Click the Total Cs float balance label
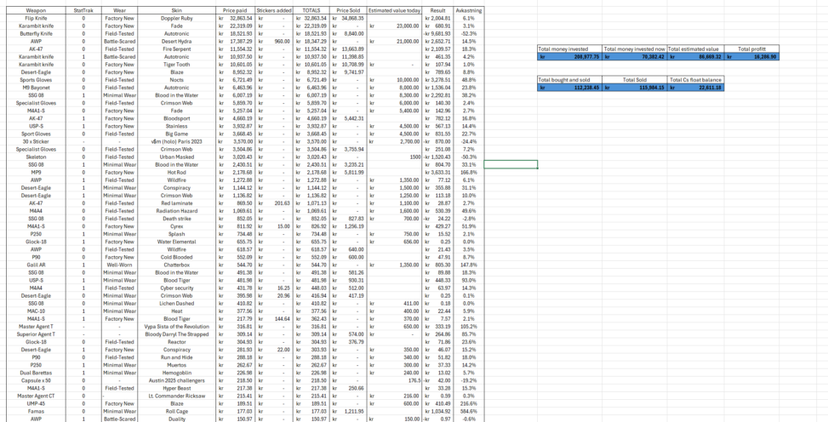Viewport: 828px width, 422px height. tap(700, 79)
